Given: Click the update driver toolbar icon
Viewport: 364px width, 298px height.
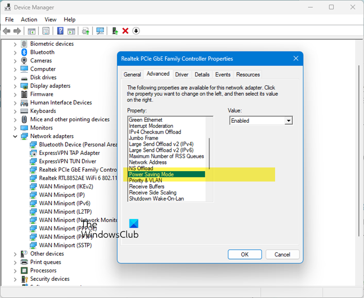Looking at the screenshot, I should click(115, 31).
